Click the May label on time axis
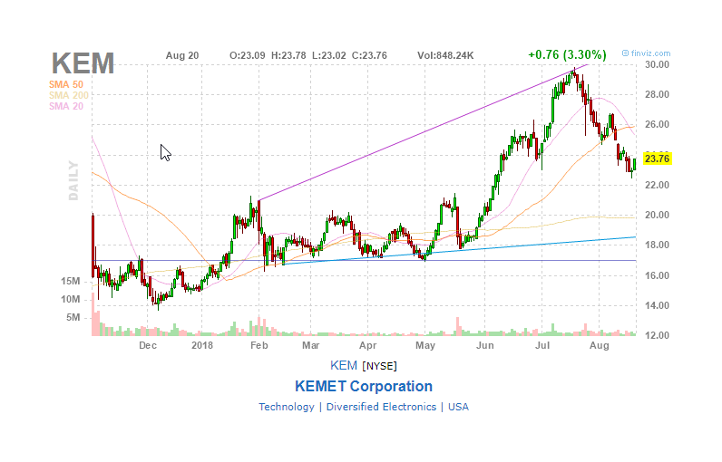This screenshot has width=722, height=462. [425, 345]
